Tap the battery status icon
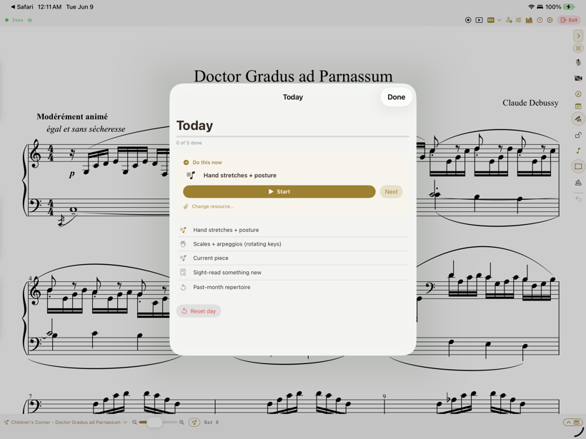The height and width of the screenshot is (439, 586). [x=569, y=6]
